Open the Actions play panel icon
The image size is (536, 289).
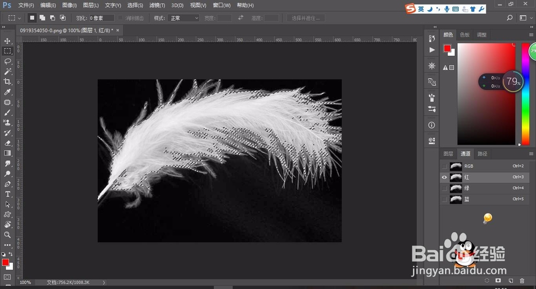tap(431, 50)
